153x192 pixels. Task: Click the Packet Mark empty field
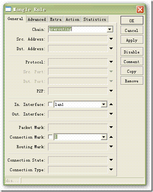click(x=78, y=127)
